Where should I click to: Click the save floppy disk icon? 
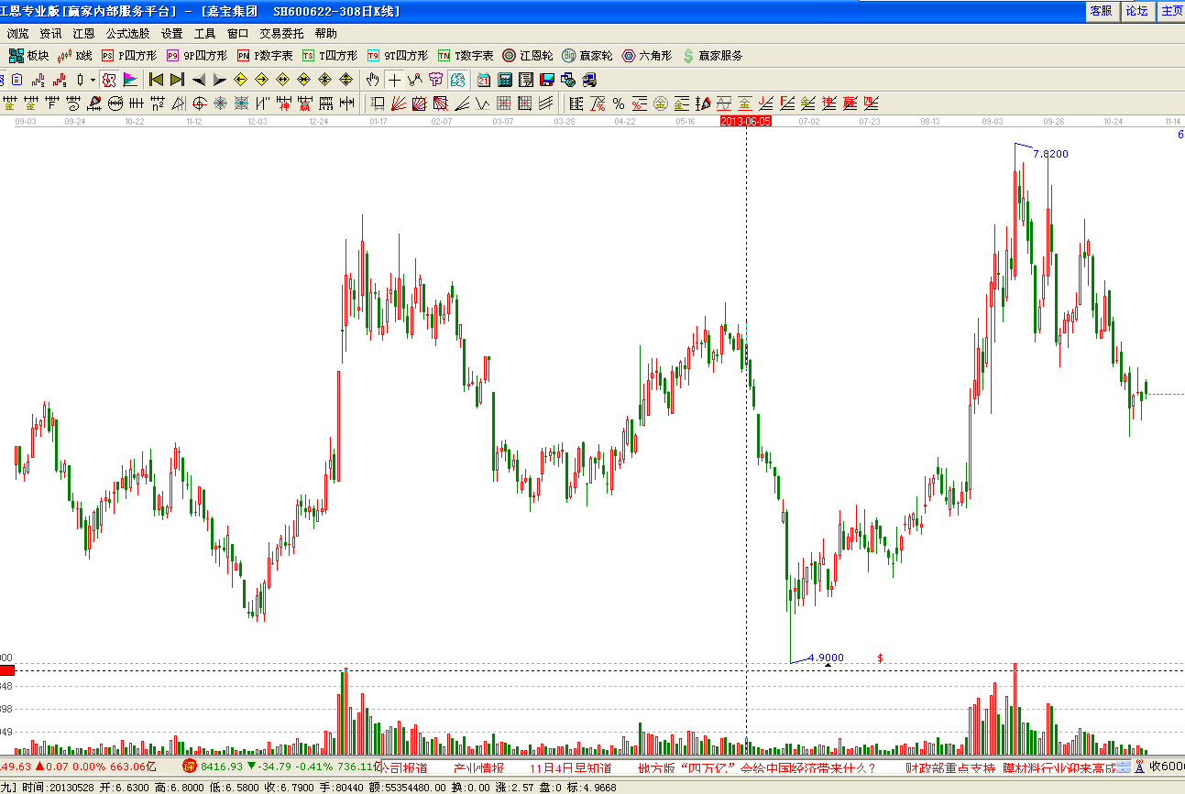pos(546,80)
